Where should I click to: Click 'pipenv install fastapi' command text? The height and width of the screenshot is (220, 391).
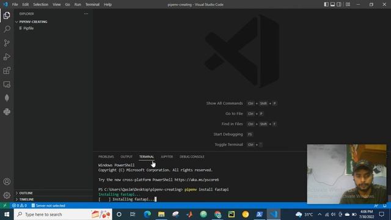pos(206,189)
